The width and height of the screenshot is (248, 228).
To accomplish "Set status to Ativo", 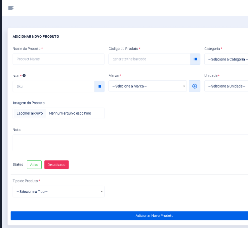I will click(34, 165).
